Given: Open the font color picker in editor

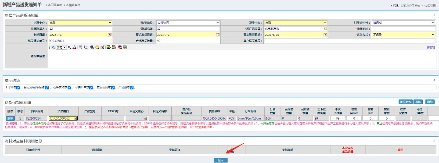Looking at the screenshot, I should coord(74,47).
